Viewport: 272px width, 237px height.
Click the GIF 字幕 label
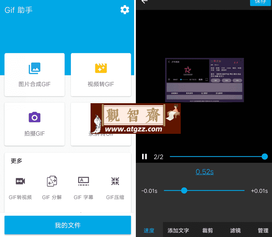(84, 197)
